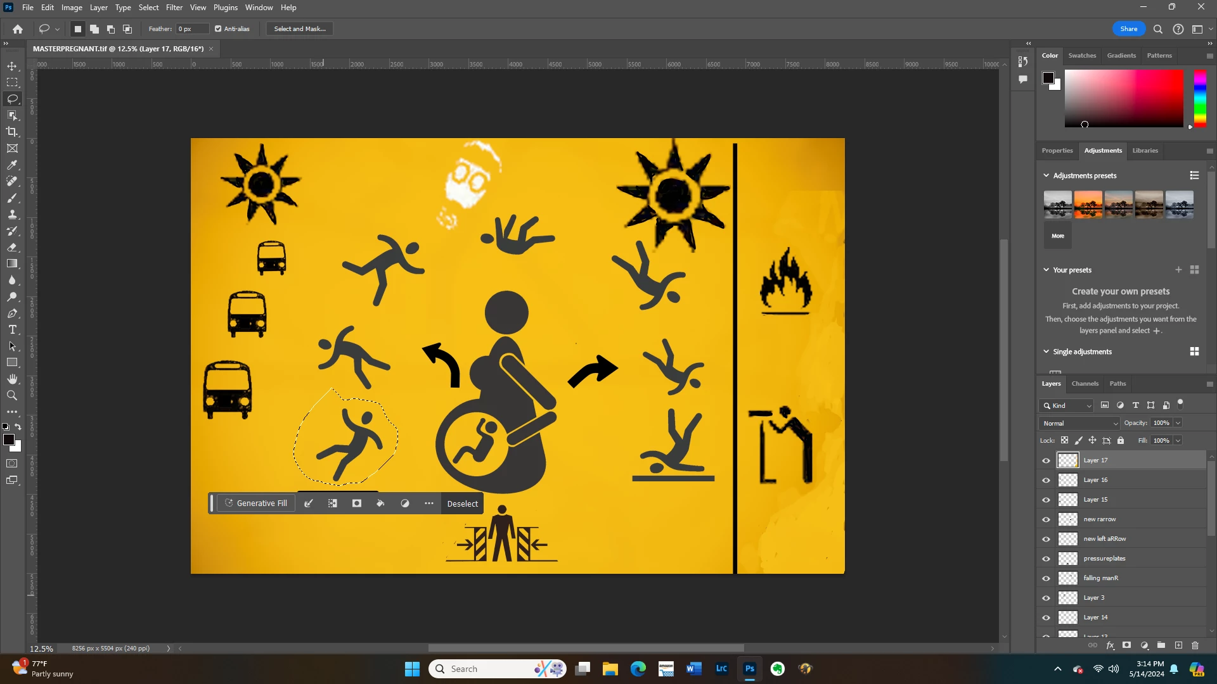The image size is (1217, 684).
Task: Select the Hand tool
Action: (12, 379)
